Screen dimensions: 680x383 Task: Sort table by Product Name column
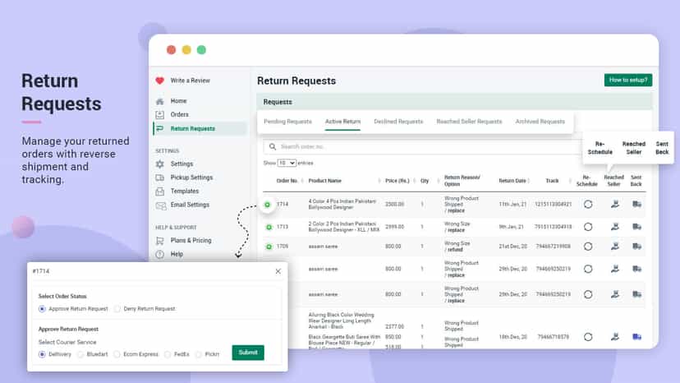click(x=325, y=181)
